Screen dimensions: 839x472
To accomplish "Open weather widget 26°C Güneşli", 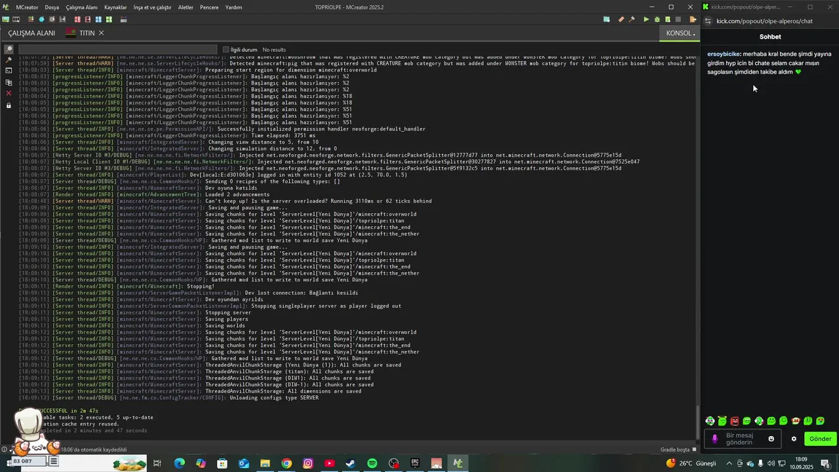I will (692, 463).
